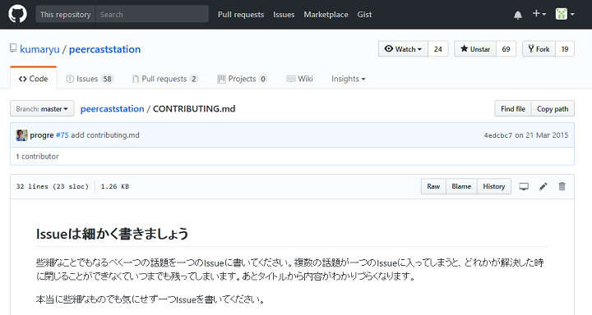Edit this file with pencil icon

(x=543, y=186)
